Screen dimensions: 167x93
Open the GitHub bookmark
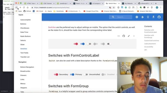coord(27,11)
